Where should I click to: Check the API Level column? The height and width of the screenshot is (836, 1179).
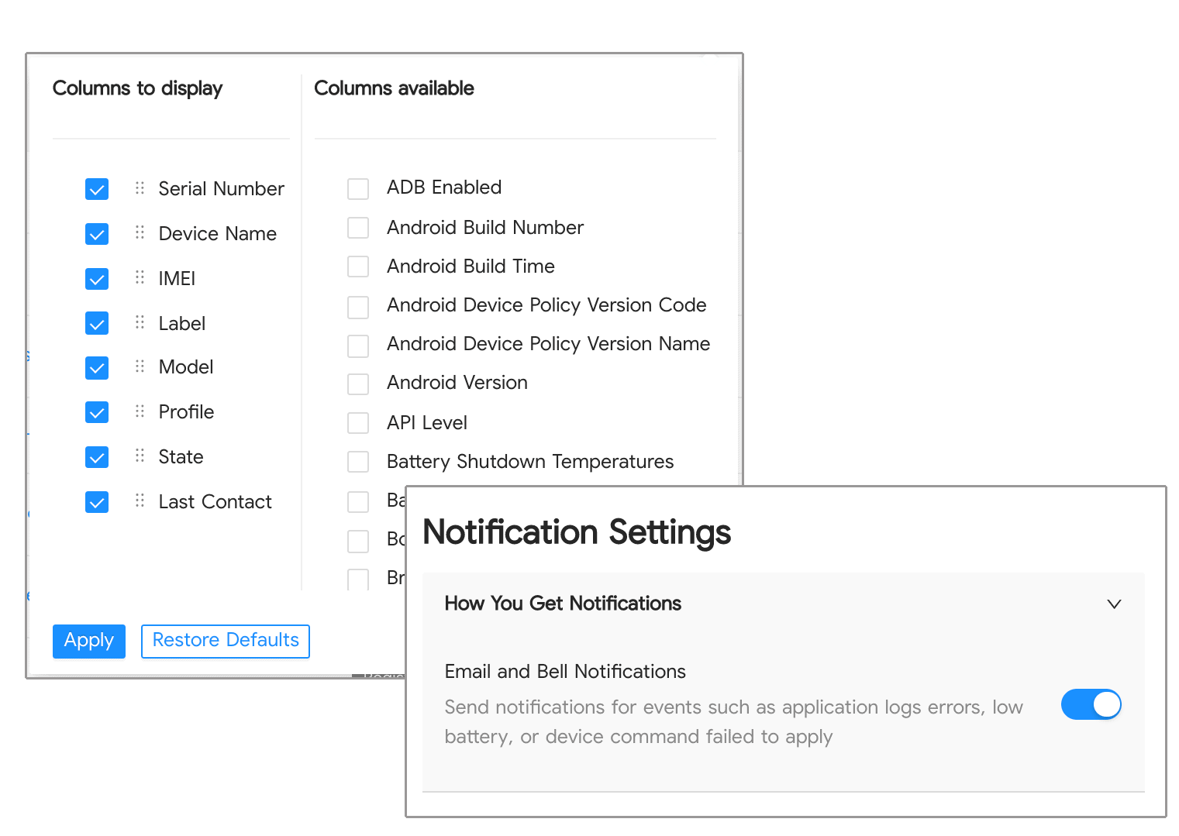coord(357,423)
